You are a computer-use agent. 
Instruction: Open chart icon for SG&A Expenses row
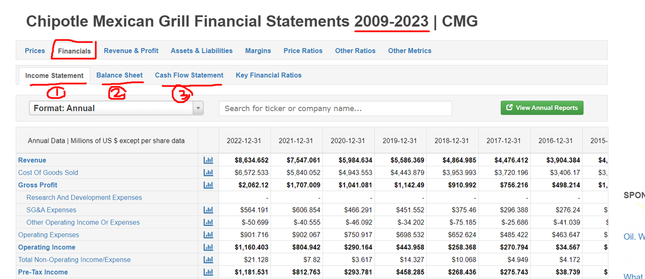point(209,210)
